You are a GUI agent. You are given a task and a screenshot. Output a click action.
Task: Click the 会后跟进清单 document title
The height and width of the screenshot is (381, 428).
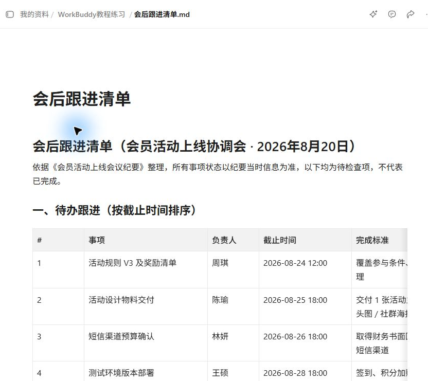click(82, 99)
